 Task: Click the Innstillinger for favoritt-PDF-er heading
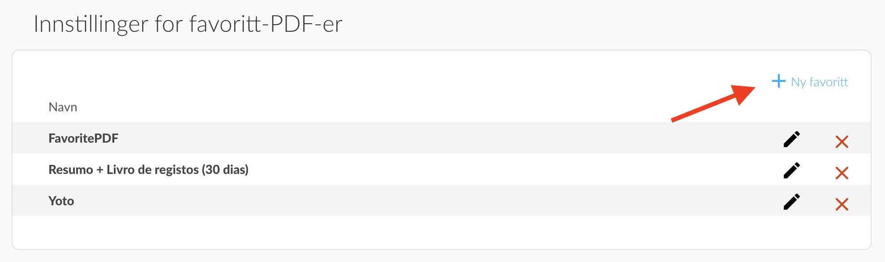click(x=188, y=24)
